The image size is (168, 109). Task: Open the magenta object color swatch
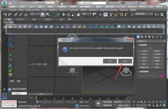click(161, 76)
